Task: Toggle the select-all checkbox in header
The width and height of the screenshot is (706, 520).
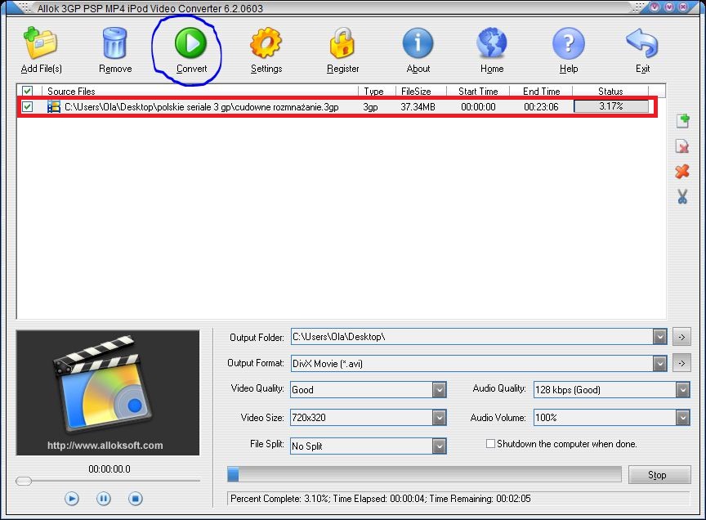Action: tap(27, 91)
